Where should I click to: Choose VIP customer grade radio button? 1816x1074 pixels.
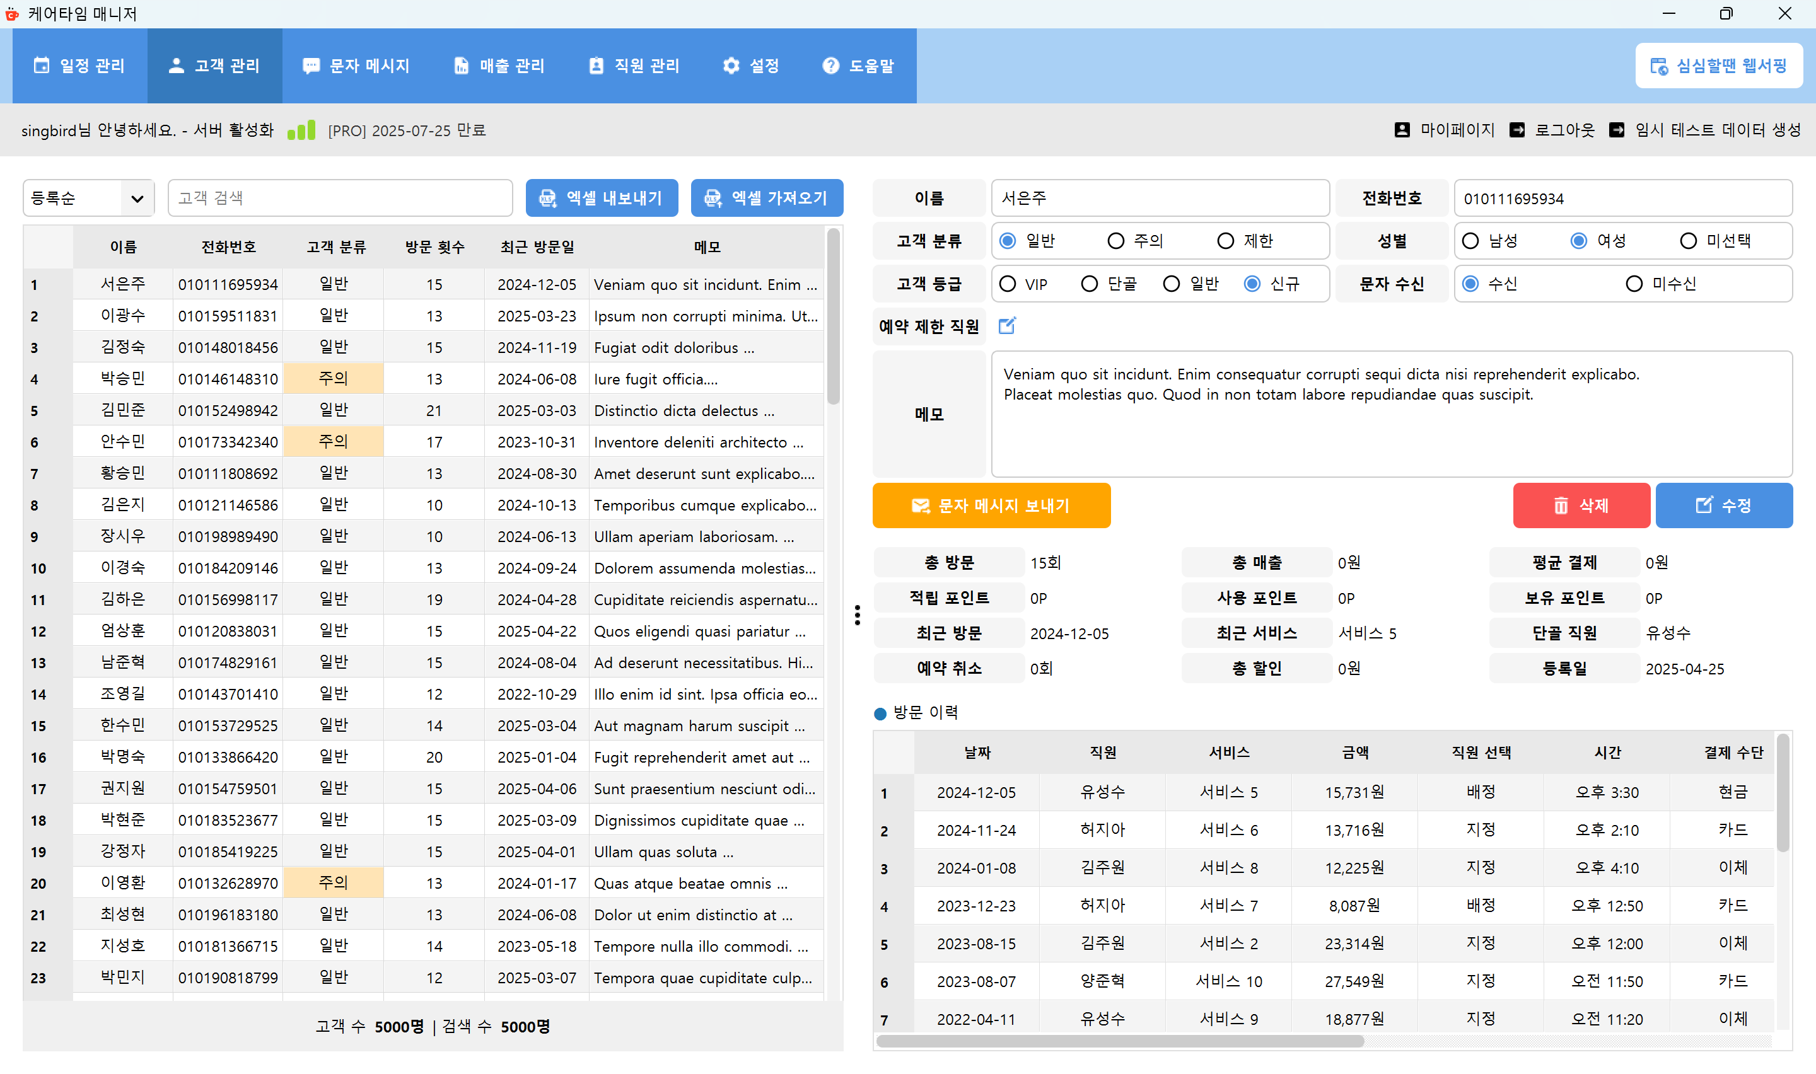pyautogui.click(x=1008, y=284)
